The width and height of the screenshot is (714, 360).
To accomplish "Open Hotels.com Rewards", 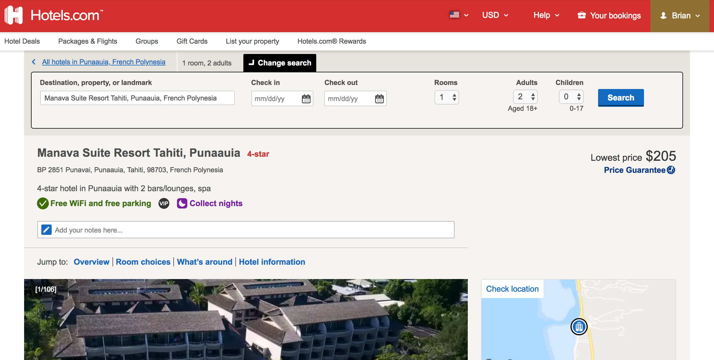I will point(331,41).
